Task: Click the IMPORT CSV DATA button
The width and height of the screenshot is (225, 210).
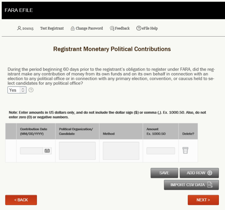Action: pos(192,185)
